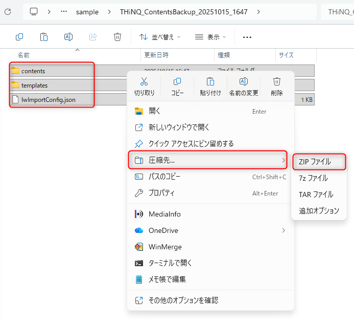The width and height of the screenshot is (354, 322).
Task: Go to the sample breadcrumb folder
Action: click(87, 12)
